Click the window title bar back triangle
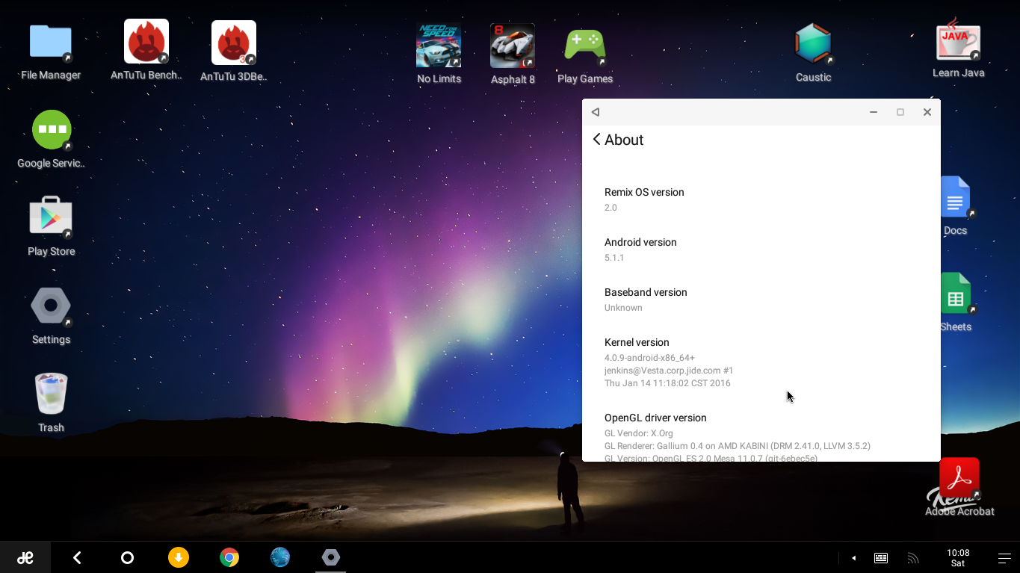 coord(596,112)
